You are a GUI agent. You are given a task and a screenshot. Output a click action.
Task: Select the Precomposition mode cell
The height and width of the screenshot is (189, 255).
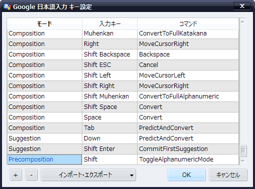click(x=45, y=159)
